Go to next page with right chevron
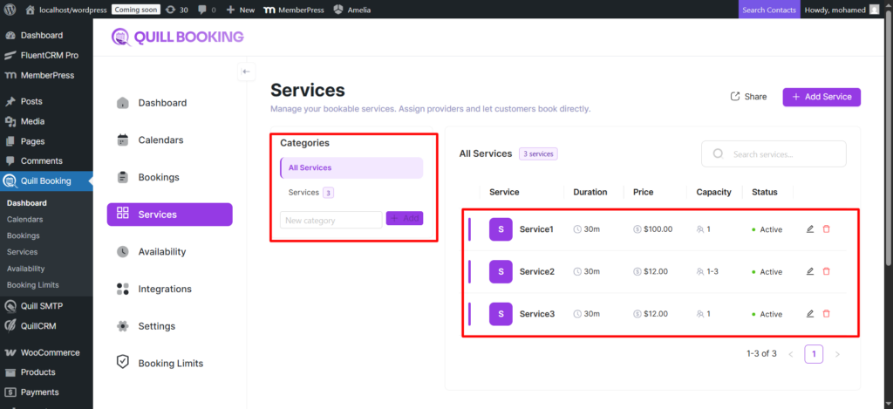This screenshot has height=409, width=893. (x=837, y=354)
